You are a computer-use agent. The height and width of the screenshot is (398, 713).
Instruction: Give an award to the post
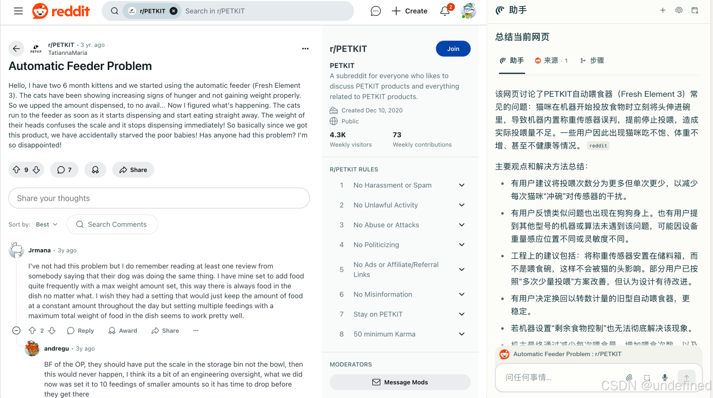pos(95,170)
